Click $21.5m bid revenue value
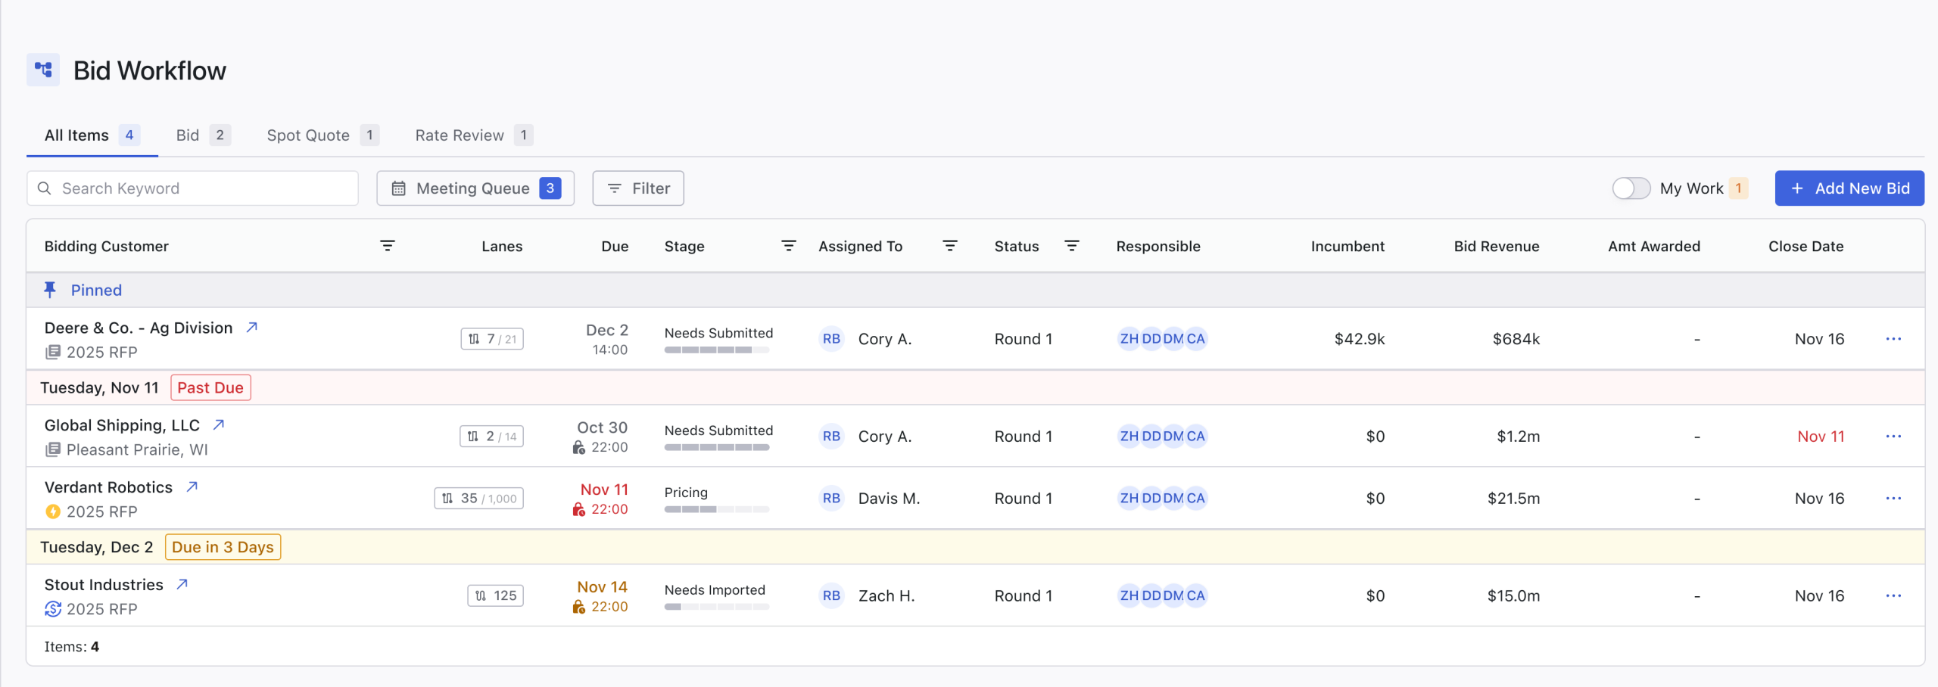 (1513, 499)
